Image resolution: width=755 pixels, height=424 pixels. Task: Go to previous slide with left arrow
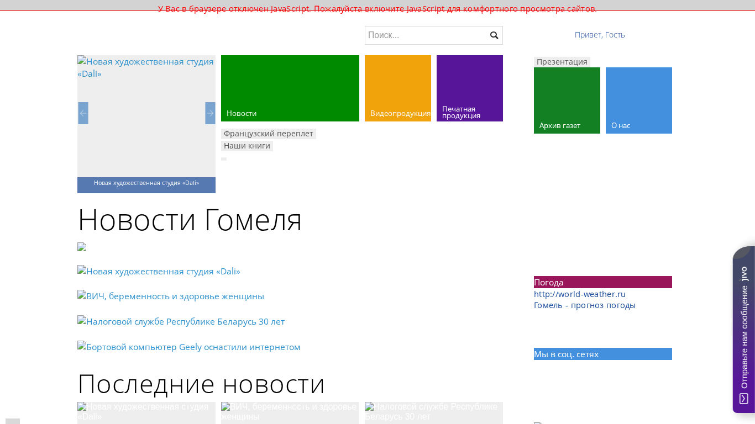point(83,113)
